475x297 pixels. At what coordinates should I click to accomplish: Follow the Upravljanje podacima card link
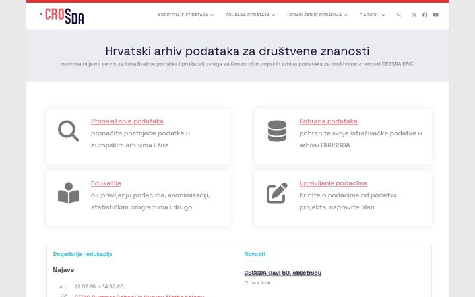[x=333, y=183]
